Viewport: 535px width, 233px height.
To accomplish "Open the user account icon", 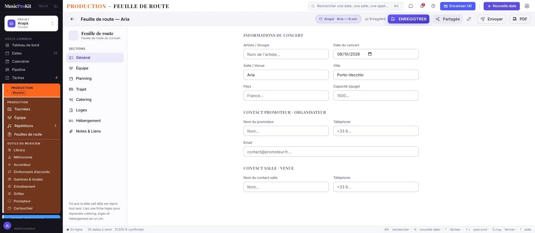I will 527,6.
